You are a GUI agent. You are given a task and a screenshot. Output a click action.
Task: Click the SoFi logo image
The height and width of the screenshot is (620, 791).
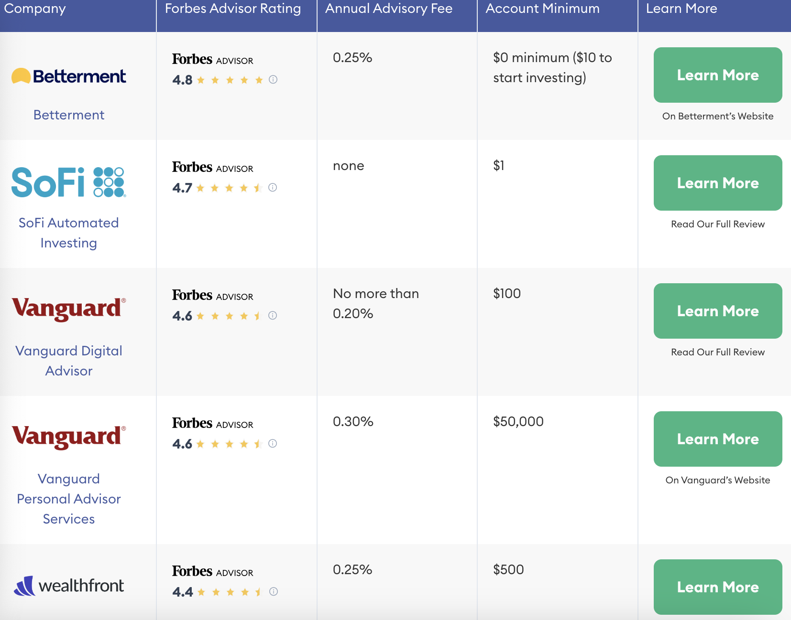click(x=69, y=182)
